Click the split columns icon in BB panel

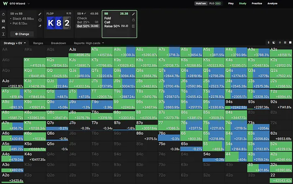point(133,26)
